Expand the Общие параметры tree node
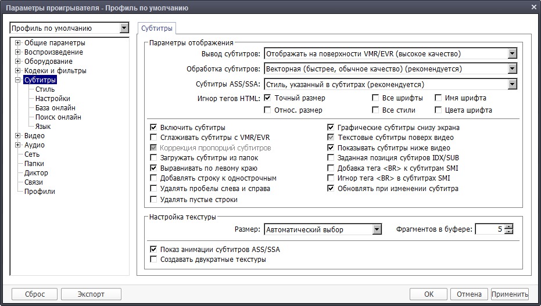The width and height of the screenshot is (541, 306). pos(18,43)
